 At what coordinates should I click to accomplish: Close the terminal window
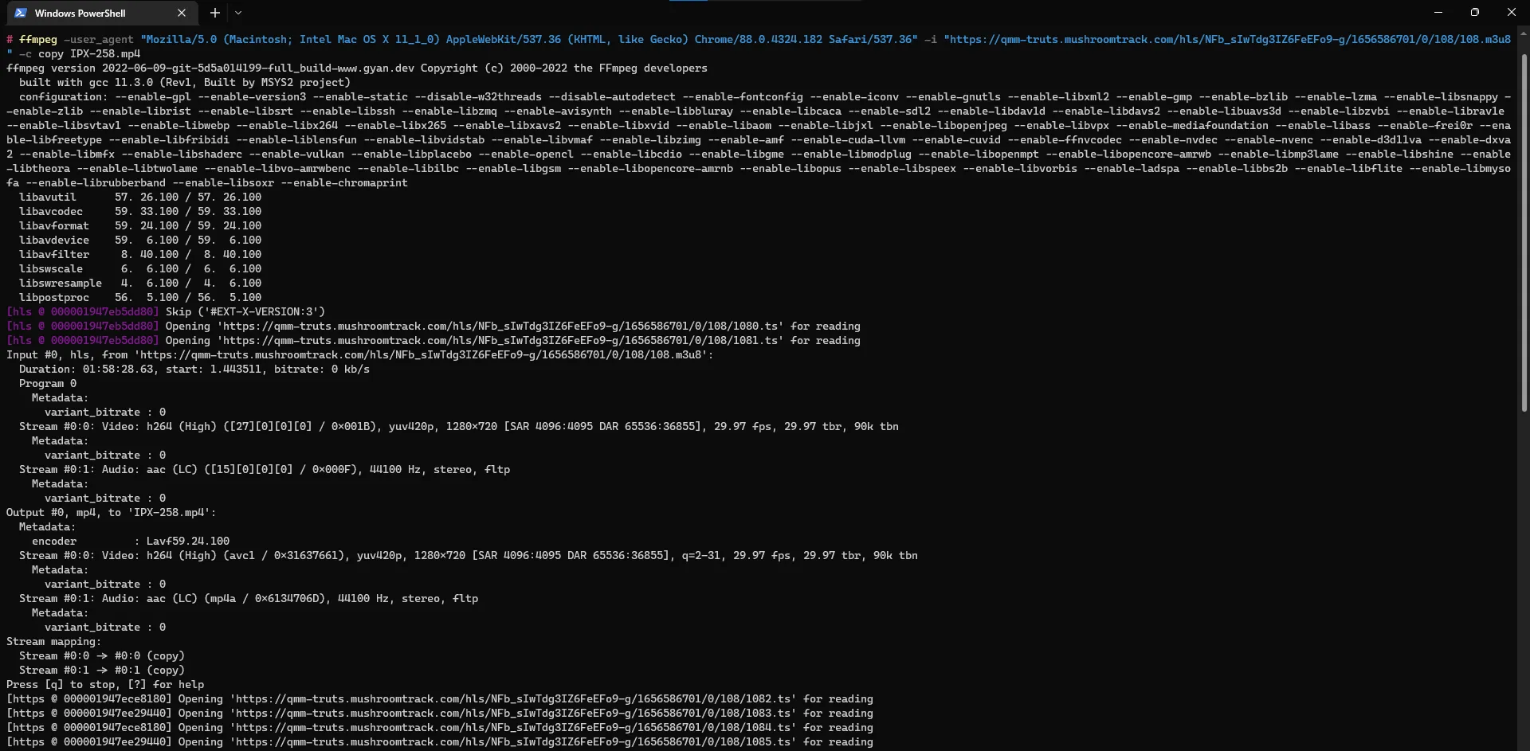pyautogui.click(x=1512, y=13)
